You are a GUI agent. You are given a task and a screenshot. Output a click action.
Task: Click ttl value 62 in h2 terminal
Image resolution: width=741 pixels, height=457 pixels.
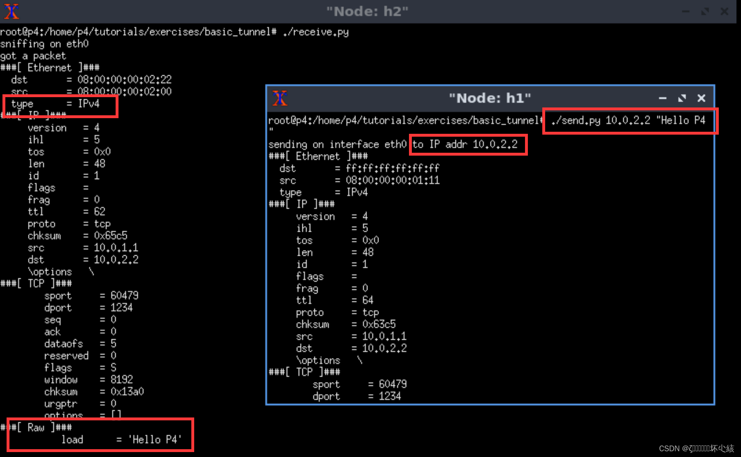tap(100, 212)
